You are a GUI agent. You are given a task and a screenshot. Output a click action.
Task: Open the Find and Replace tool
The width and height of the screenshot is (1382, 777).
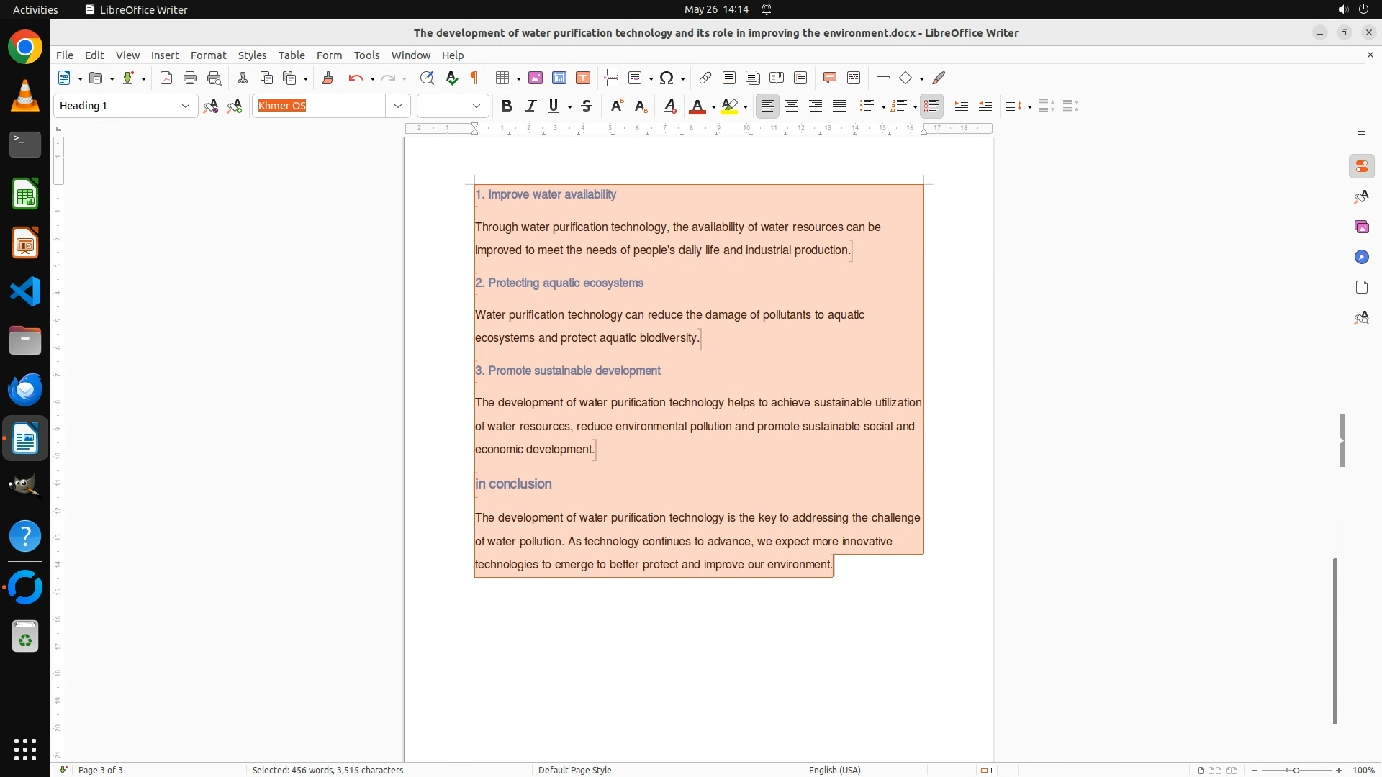(427, 78)
